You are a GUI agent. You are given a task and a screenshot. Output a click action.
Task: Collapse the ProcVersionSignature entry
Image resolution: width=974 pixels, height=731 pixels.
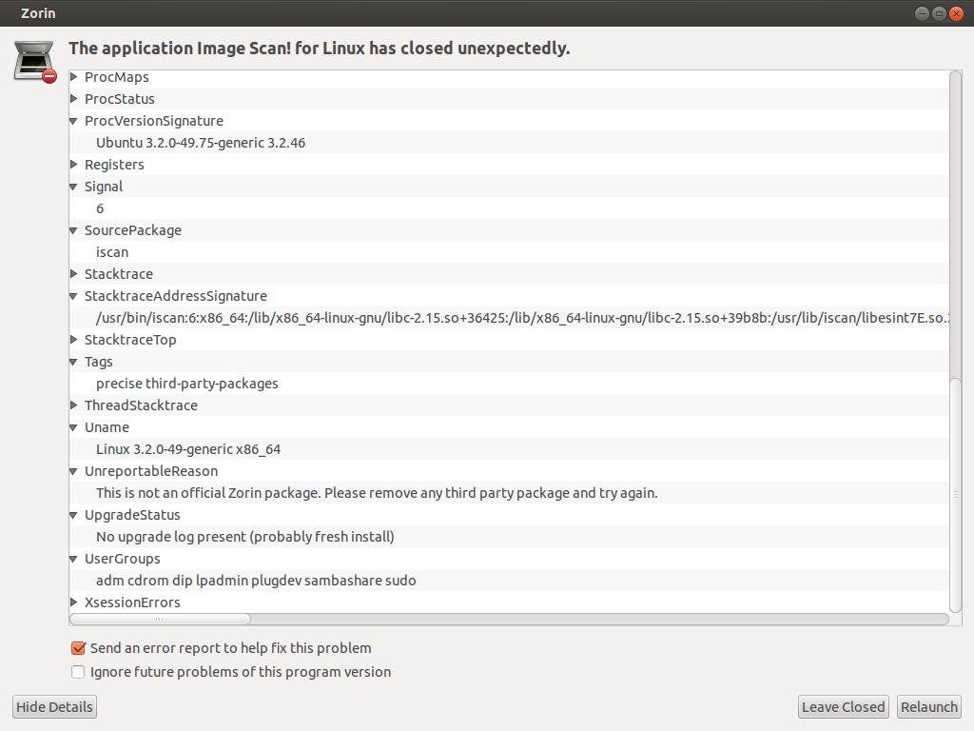click(75, 121)
